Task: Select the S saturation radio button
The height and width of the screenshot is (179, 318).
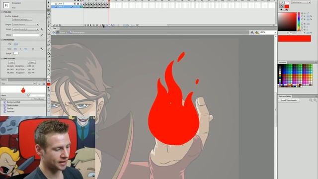Action: click(x=302, y=16)
